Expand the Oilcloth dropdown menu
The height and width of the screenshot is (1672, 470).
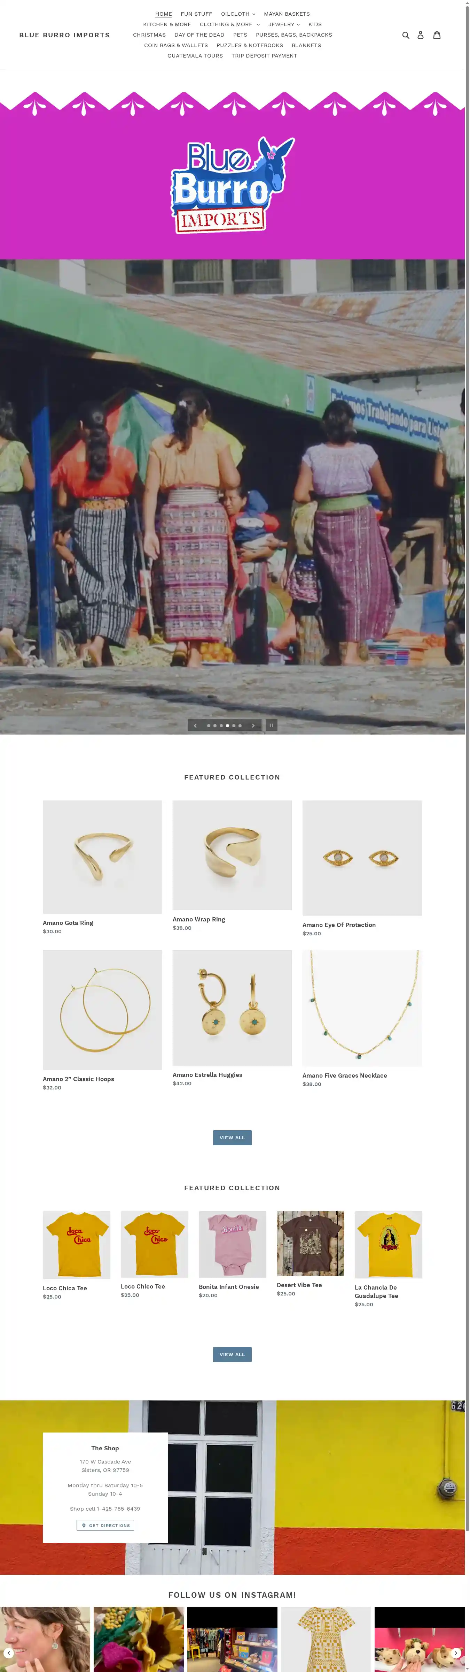tap(238, 14)
